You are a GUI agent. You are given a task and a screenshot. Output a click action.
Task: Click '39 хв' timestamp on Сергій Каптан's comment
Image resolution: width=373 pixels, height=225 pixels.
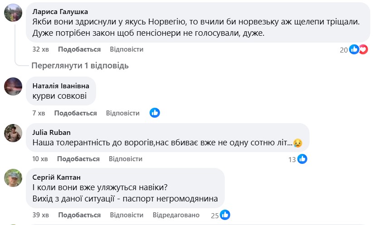tap(40, 215)
